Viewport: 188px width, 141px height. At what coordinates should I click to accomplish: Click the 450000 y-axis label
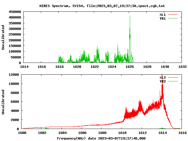point(15,12)
